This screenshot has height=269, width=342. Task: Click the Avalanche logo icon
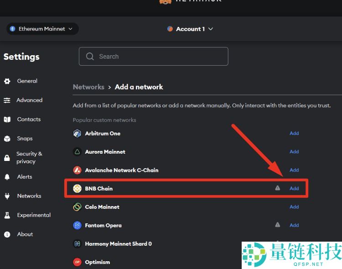[77, 170]
